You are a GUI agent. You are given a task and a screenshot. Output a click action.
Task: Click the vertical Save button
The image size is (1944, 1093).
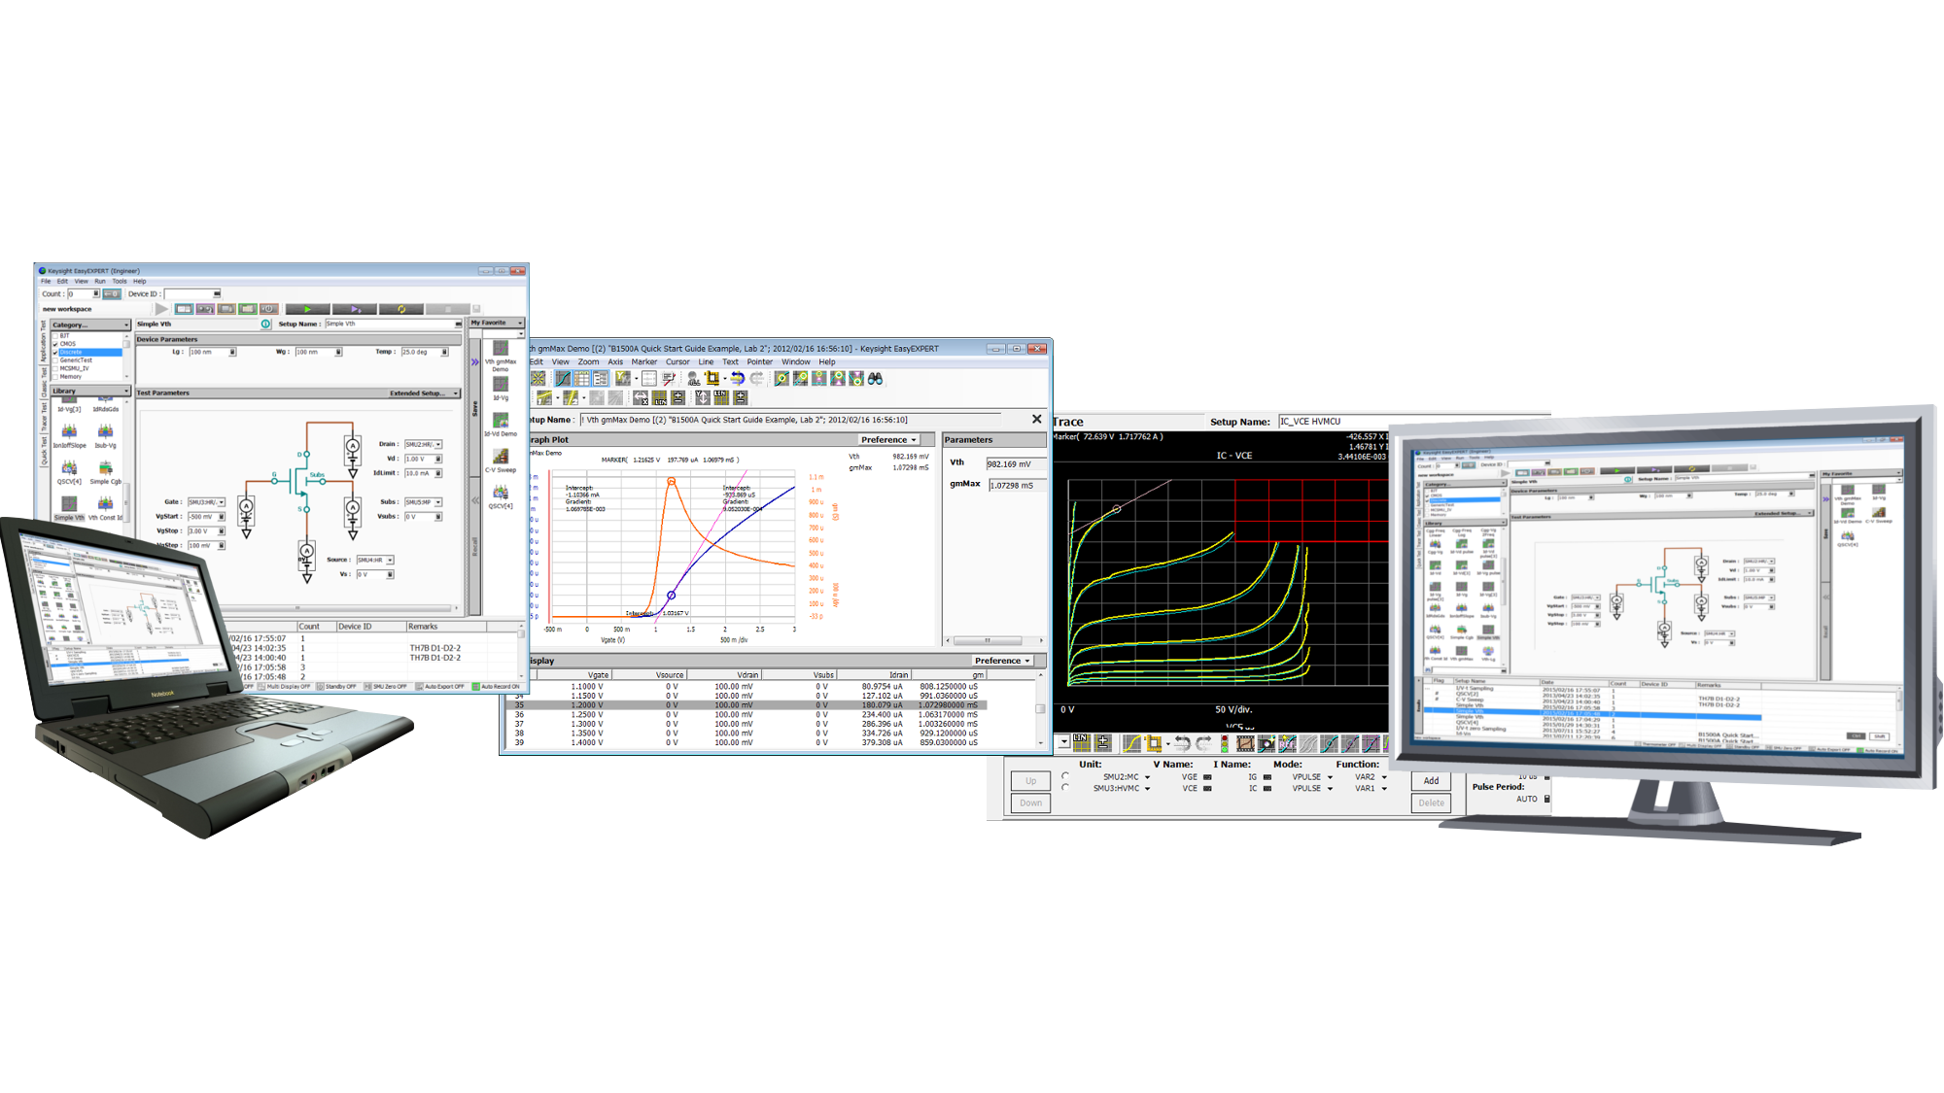point(474,408)
